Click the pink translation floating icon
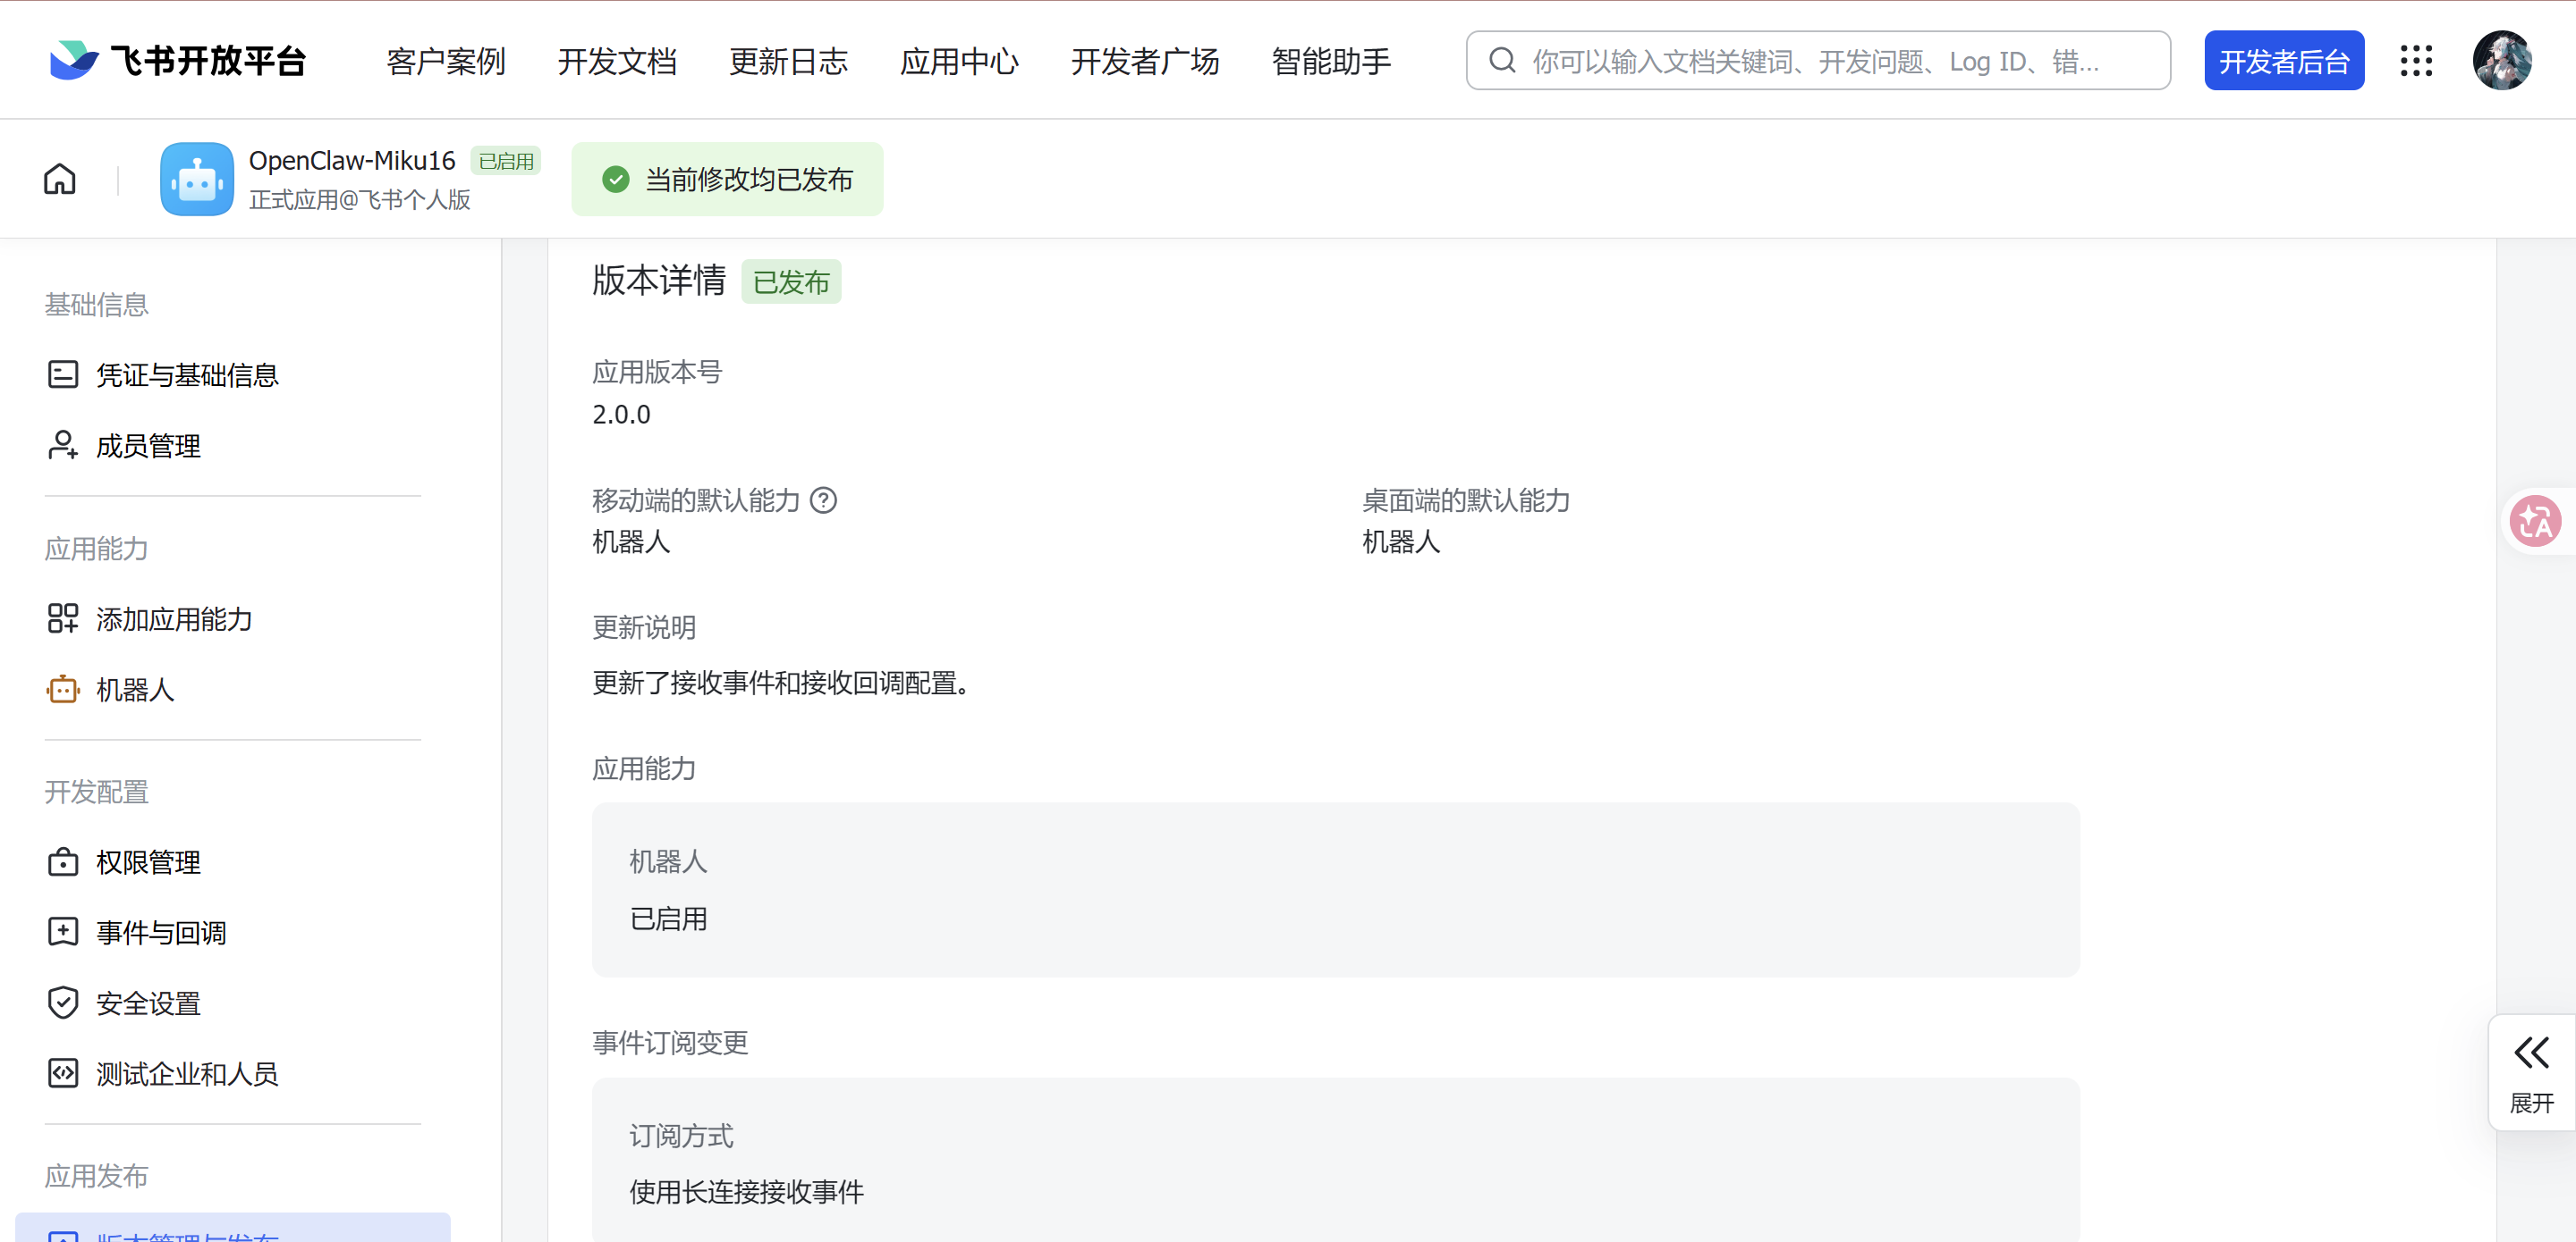This screenshot has width=2576, height=1242. [x=2535, y=521]
